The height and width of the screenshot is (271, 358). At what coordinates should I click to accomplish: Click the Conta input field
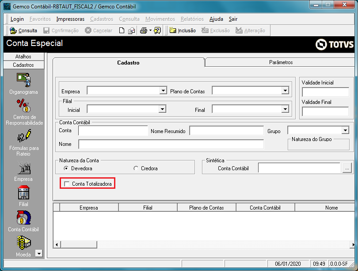click(x=113, y=130)
